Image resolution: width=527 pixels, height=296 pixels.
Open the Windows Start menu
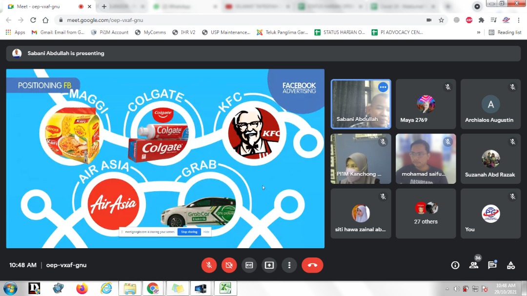point(10,289)
